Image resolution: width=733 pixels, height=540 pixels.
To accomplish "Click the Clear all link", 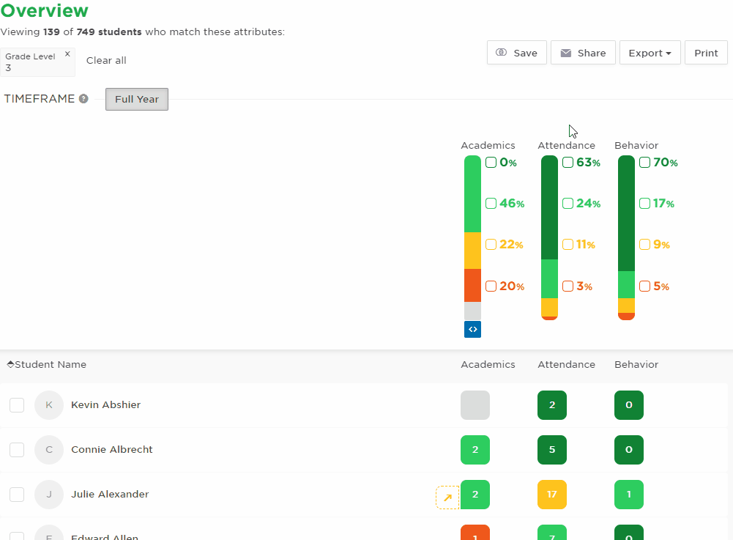I will (x=106, y=60).
